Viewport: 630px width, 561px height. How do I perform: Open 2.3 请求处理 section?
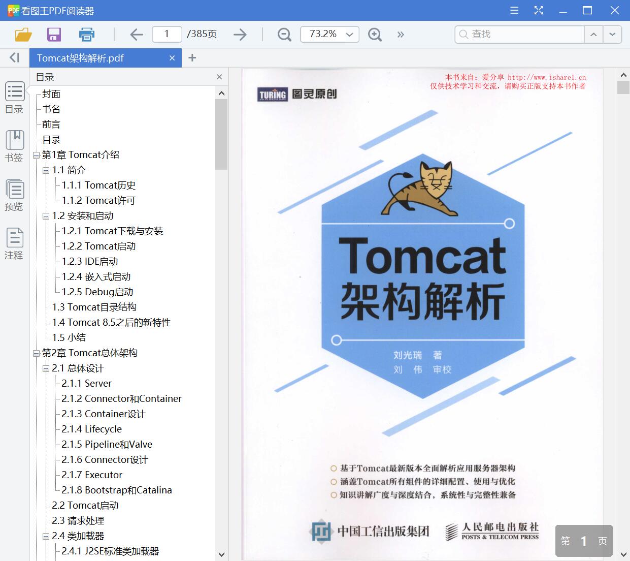pos(78,521)
